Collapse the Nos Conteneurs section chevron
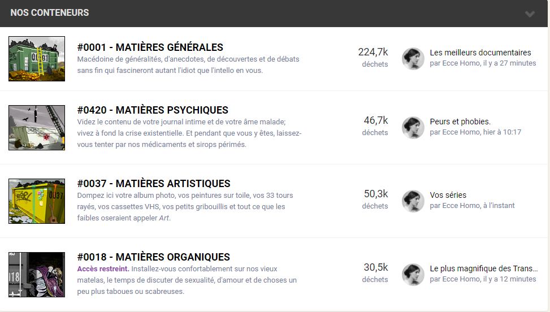 pyautogui.click(x=530, y=14)
